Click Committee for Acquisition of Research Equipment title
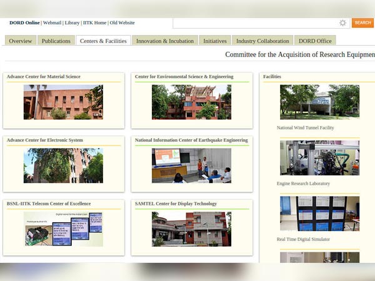The height and width of the screenshot is (281, 375). point(300,54)
